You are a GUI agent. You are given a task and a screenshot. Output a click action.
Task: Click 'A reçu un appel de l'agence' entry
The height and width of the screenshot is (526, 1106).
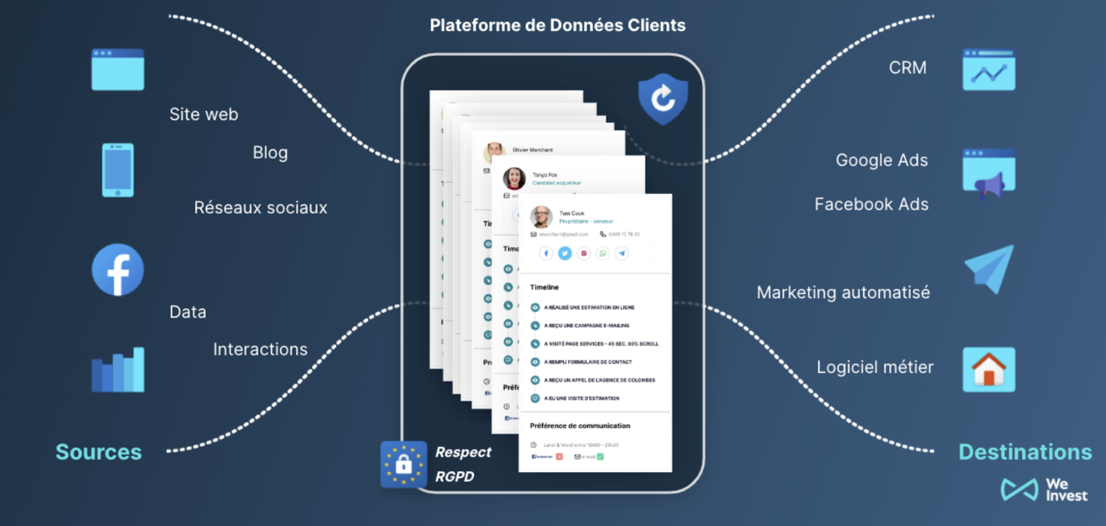[599, 380]
